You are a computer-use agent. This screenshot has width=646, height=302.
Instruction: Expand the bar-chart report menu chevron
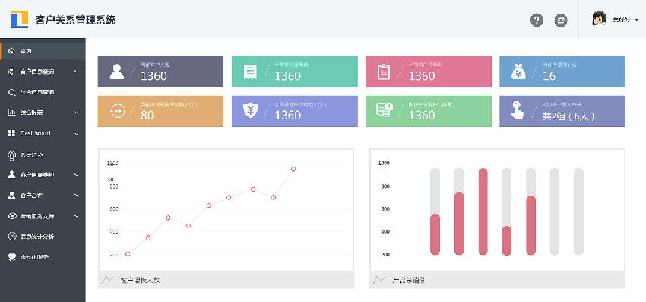(x=77, y=113)
